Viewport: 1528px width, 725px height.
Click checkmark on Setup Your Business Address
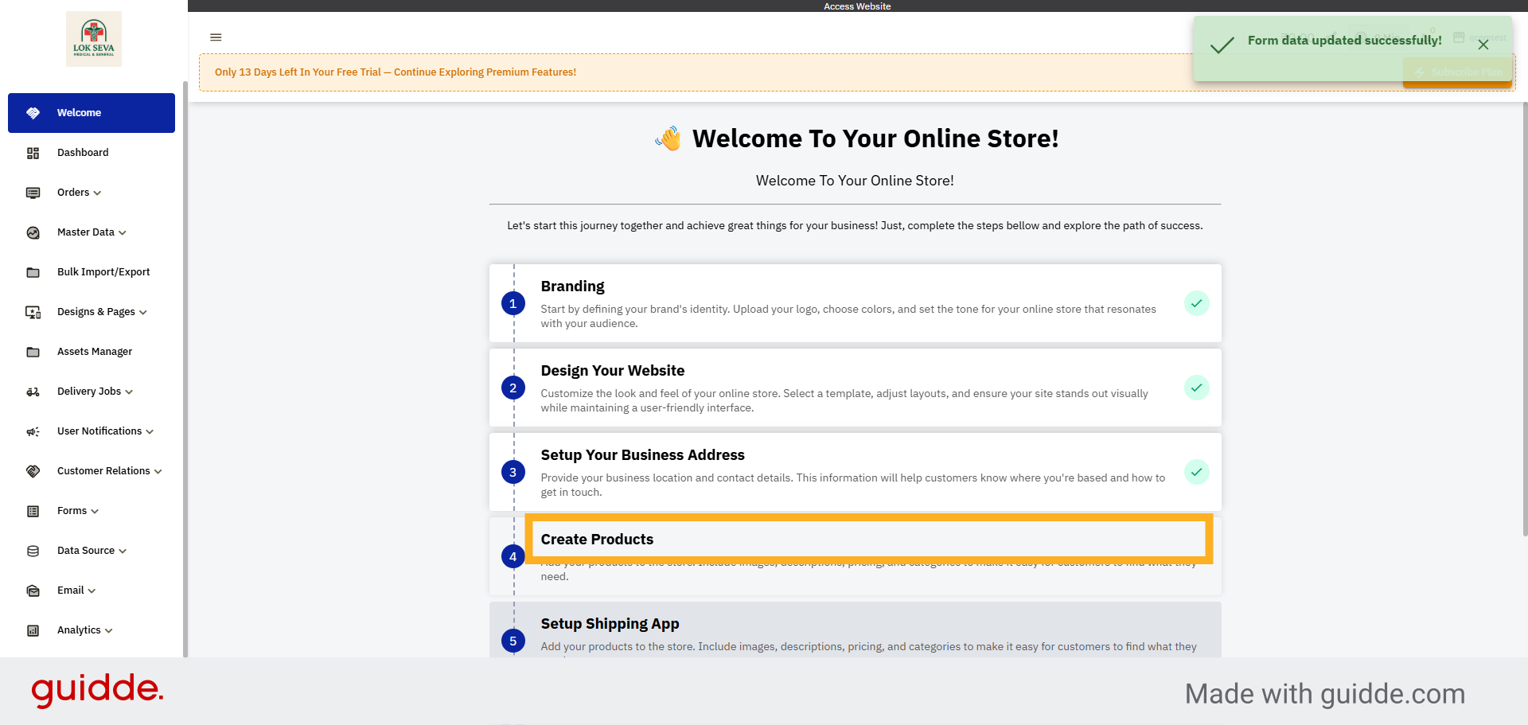pos(1197,472)
